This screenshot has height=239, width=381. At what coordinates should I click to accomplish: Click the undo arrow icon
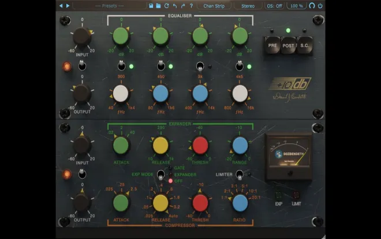[x=175, y=6]
